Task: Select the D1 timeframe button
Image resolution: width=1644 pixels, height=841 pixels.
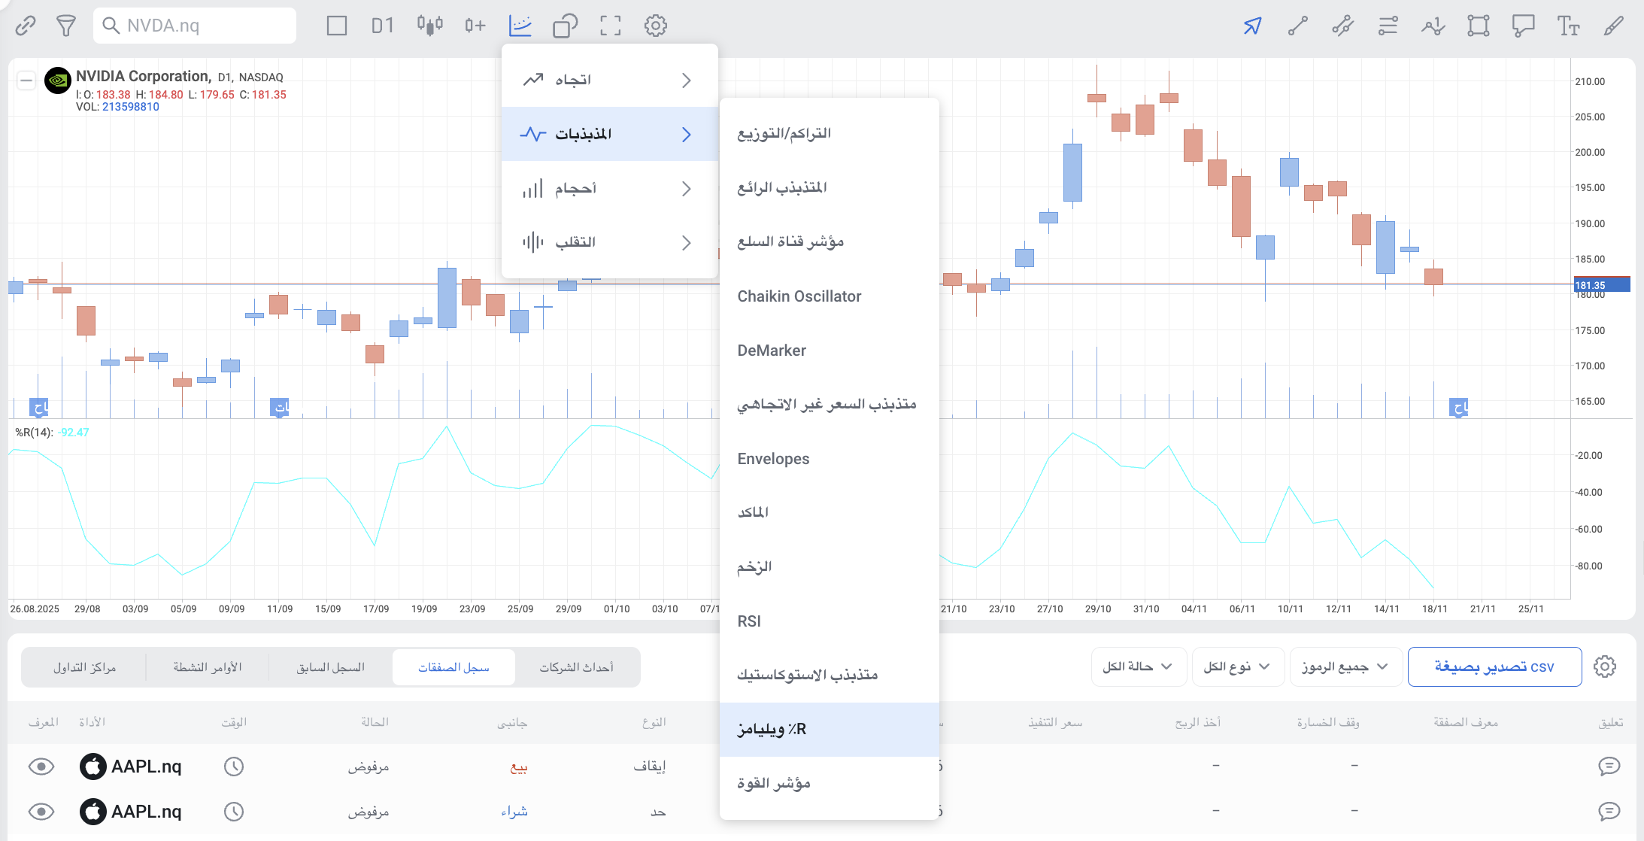Action: [382, 26]
